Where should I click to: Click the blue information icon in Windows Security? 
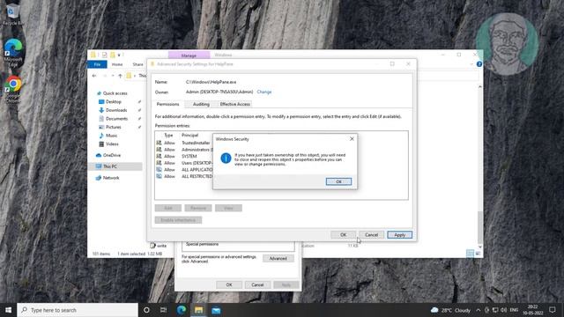point(226,158)
